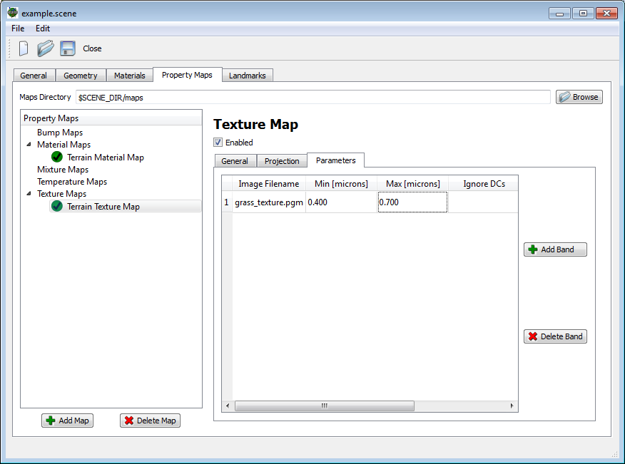Select Bump Maps in the tree

(x=60, y=133)
